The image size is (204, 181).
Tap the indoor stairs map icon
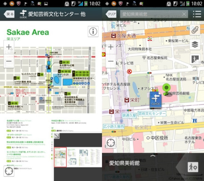pos(195,59)
